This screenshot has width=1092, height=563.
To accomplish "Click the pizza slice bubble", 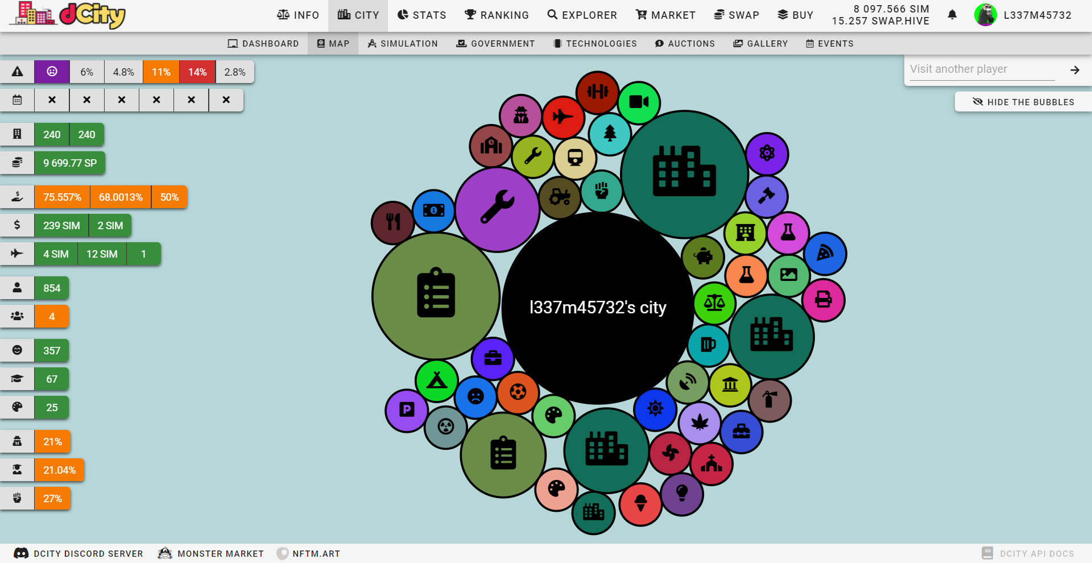I will (825, 254).
